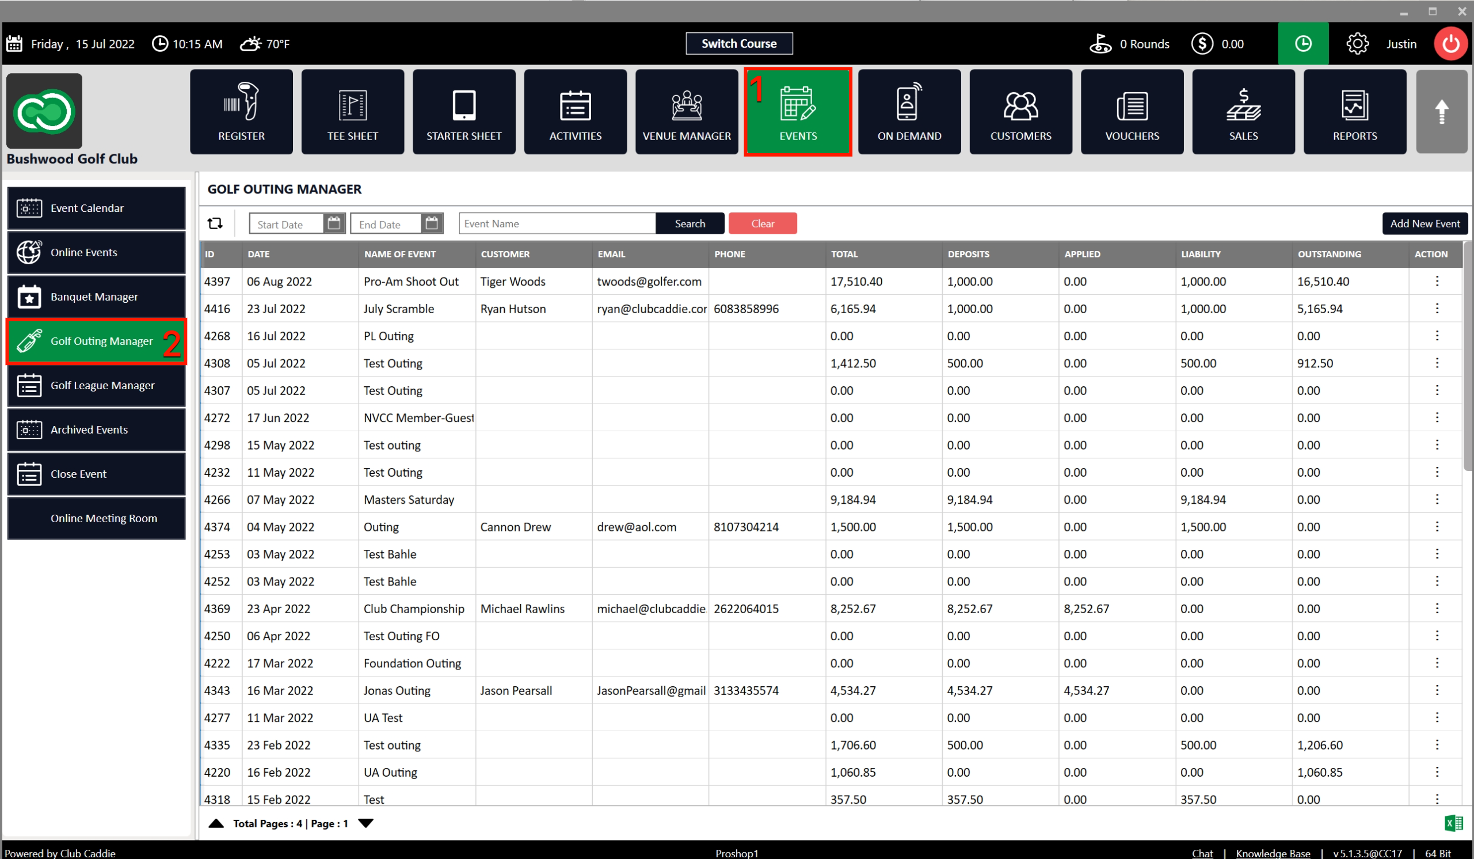Click the refresh icon beside Start Date

[x=215, y=223]
